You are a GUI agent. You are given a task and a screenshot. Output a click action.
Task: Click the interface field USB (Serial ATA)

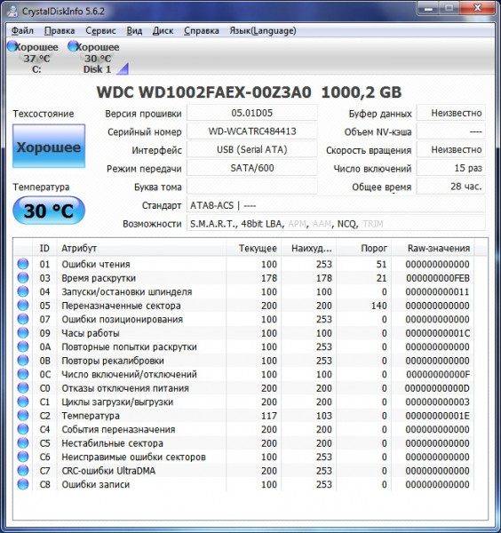[x=252, y=149]
